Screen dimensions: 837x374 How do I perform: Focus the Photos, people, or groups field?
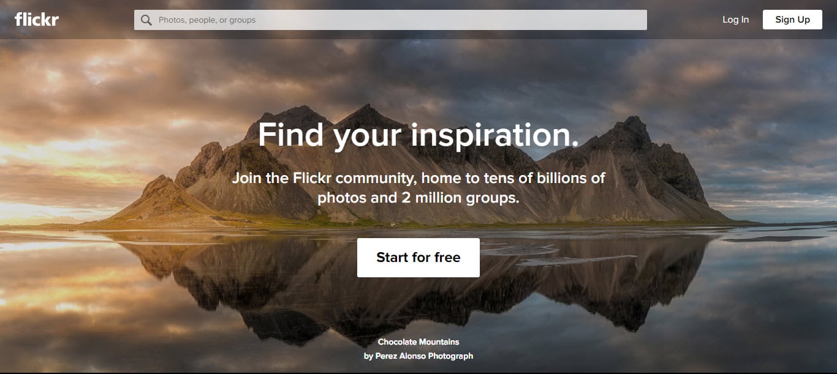tap(390, 20)
